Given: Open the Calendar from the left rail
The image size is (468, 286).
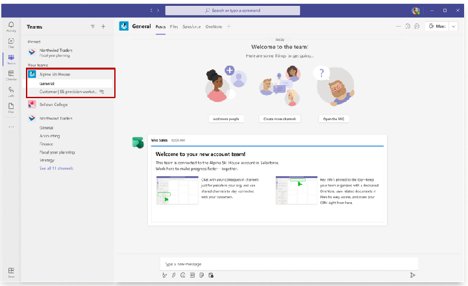Looking at the screenshot, I should [11, 75].
